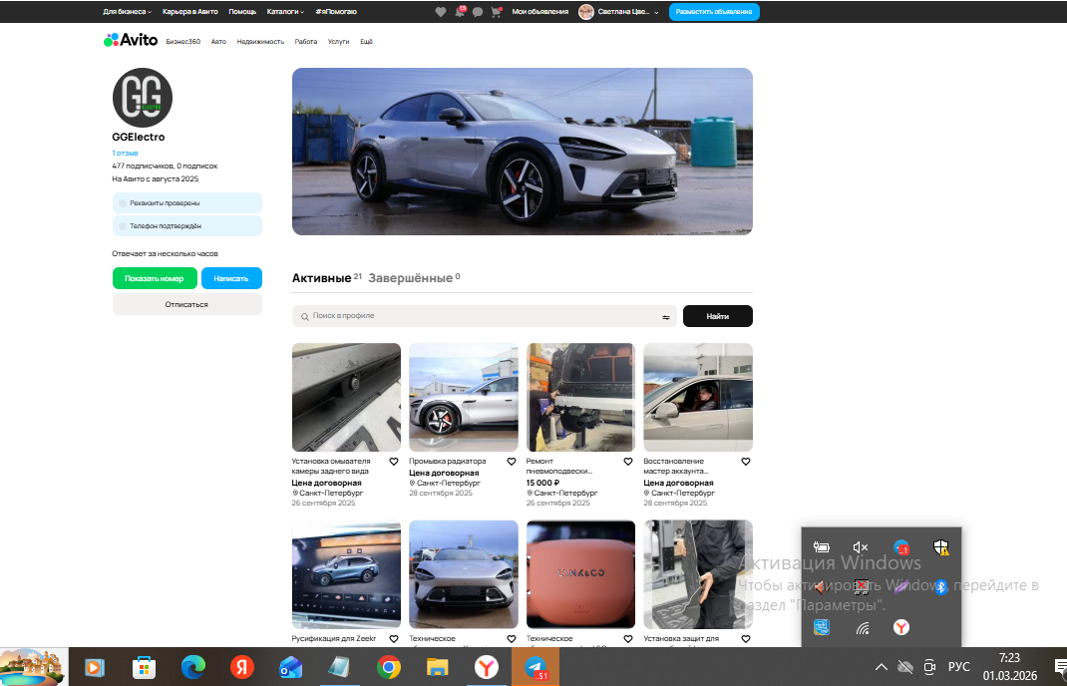Click the Показать номер button
Image resolution: width=1067 pixels, height=686 pixels.
click(x=155, y=278)
